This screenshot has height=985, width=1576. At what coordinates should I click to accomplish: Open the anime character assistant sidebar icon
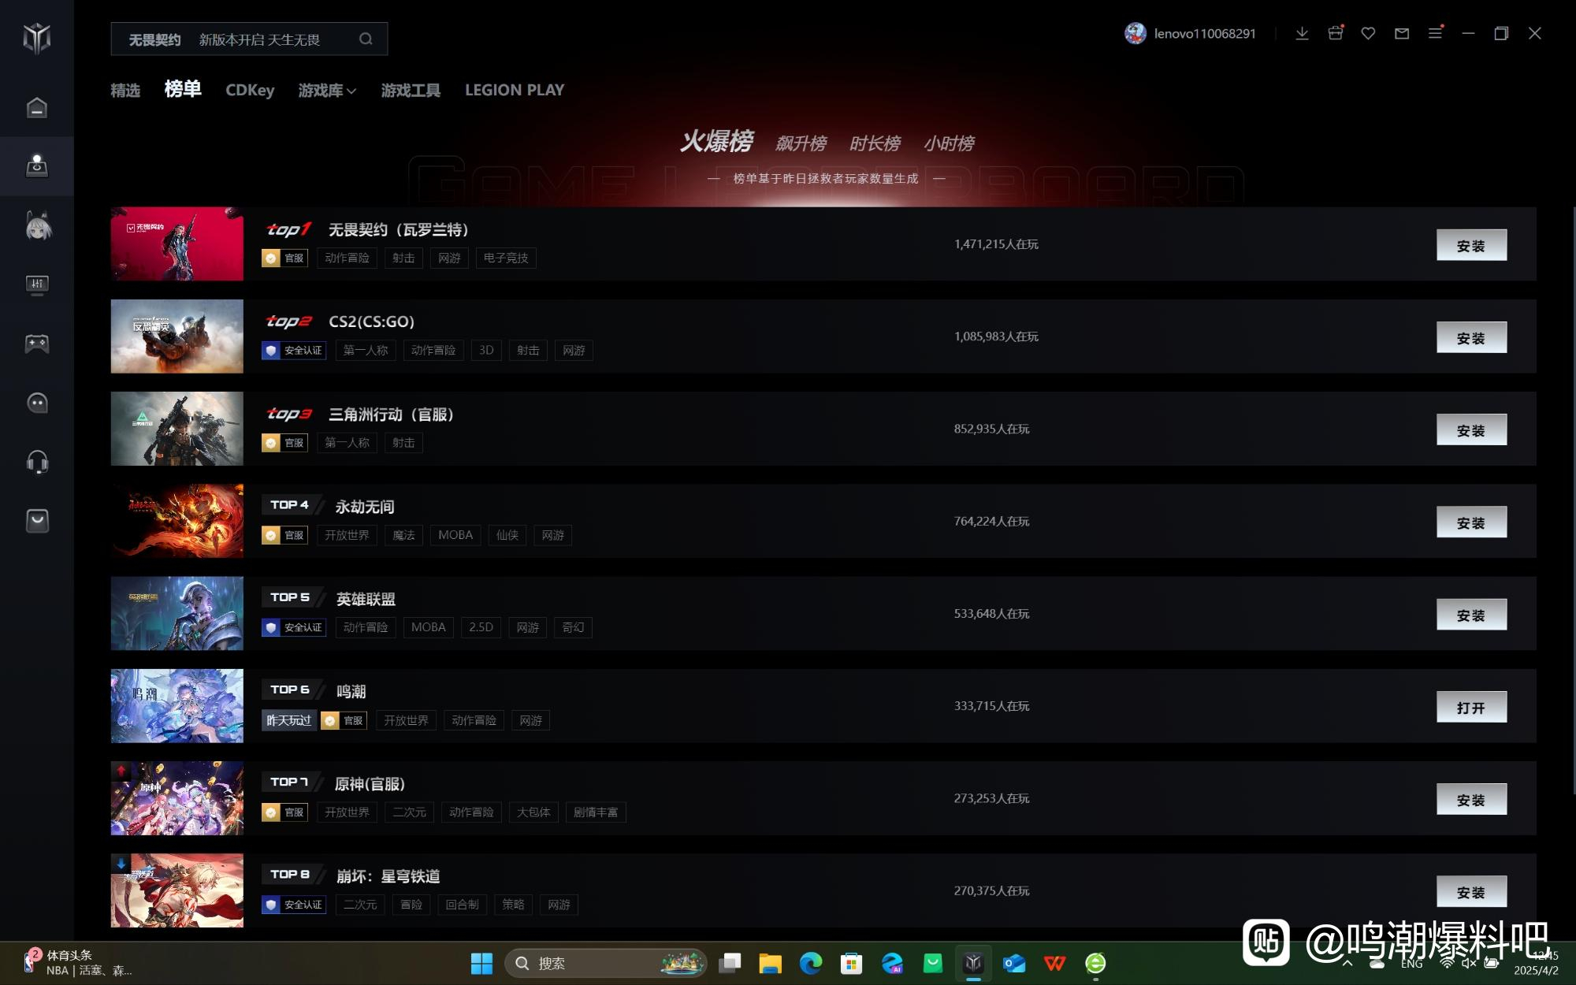point(37,226)
